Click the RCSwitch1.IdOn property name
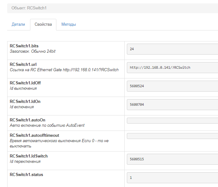This screenshot has height=187, width=218. [x=25, y=102]
